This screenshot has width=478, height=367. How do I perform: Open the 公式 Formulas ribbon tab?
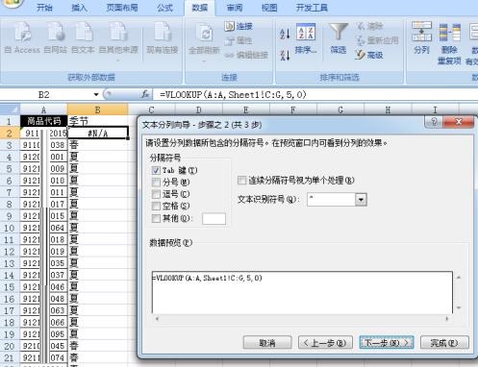(x=164, y=8)
